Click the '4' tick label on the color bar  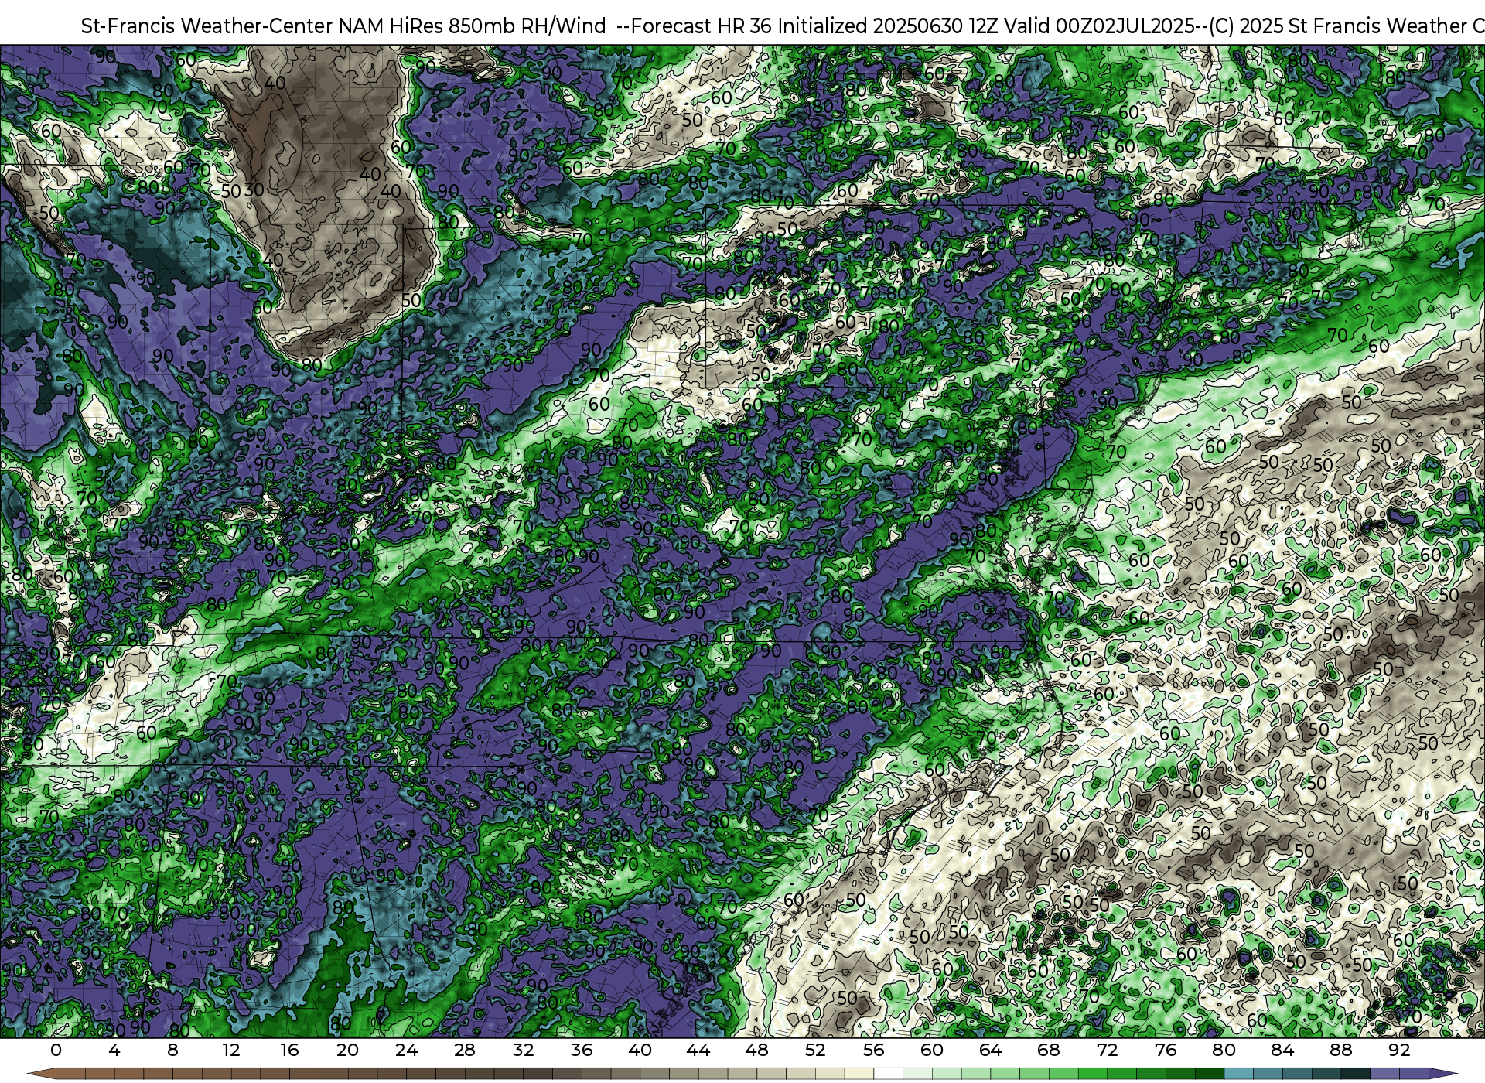(114, 1050)
